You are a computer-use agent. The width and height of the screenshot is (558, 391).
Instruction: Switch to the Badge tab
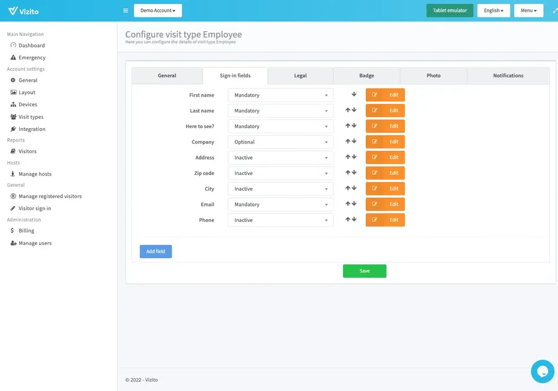click(366, 75)
